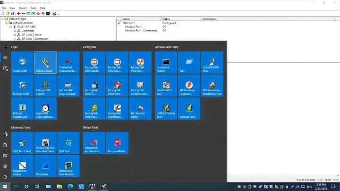Collapse the Default Project tree node

tap(2, 19)
